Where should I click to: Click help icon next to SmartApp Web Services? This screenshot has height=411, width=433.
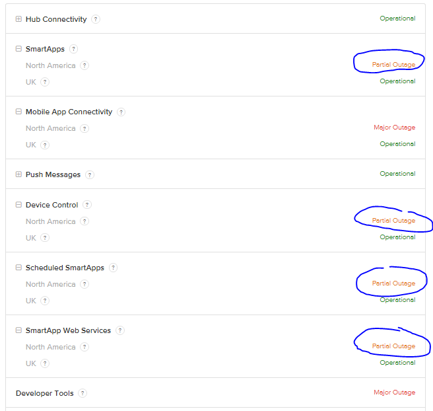[120, 330]
